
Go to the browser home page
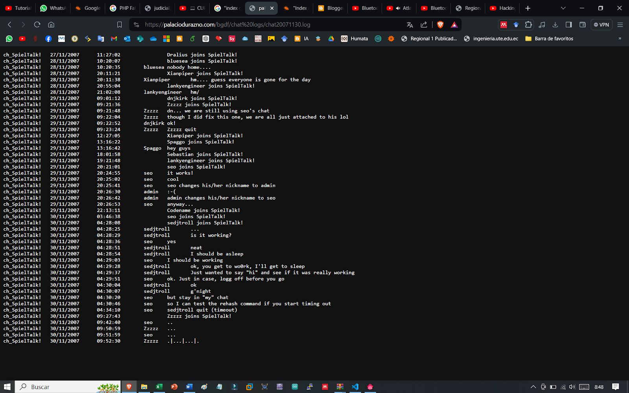coord(51,25)
